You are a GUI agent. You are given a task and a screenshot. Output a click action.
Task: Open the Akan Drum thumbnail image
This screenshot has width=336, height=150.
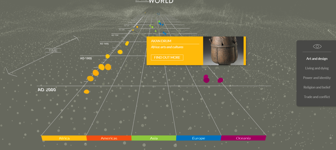[x=223, y=51]
